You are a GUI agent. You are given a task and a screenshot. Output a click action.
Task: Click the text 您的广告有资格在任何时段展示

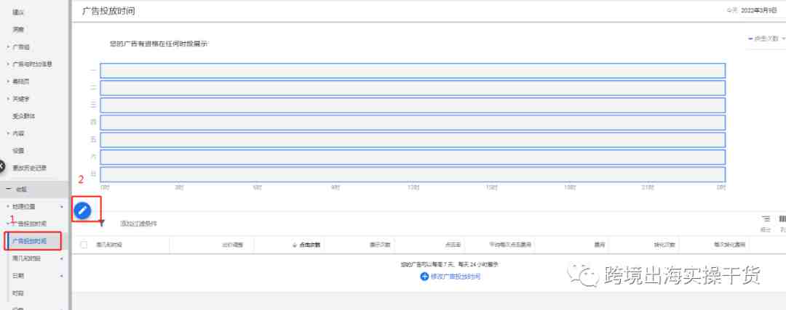pos(159,44)
